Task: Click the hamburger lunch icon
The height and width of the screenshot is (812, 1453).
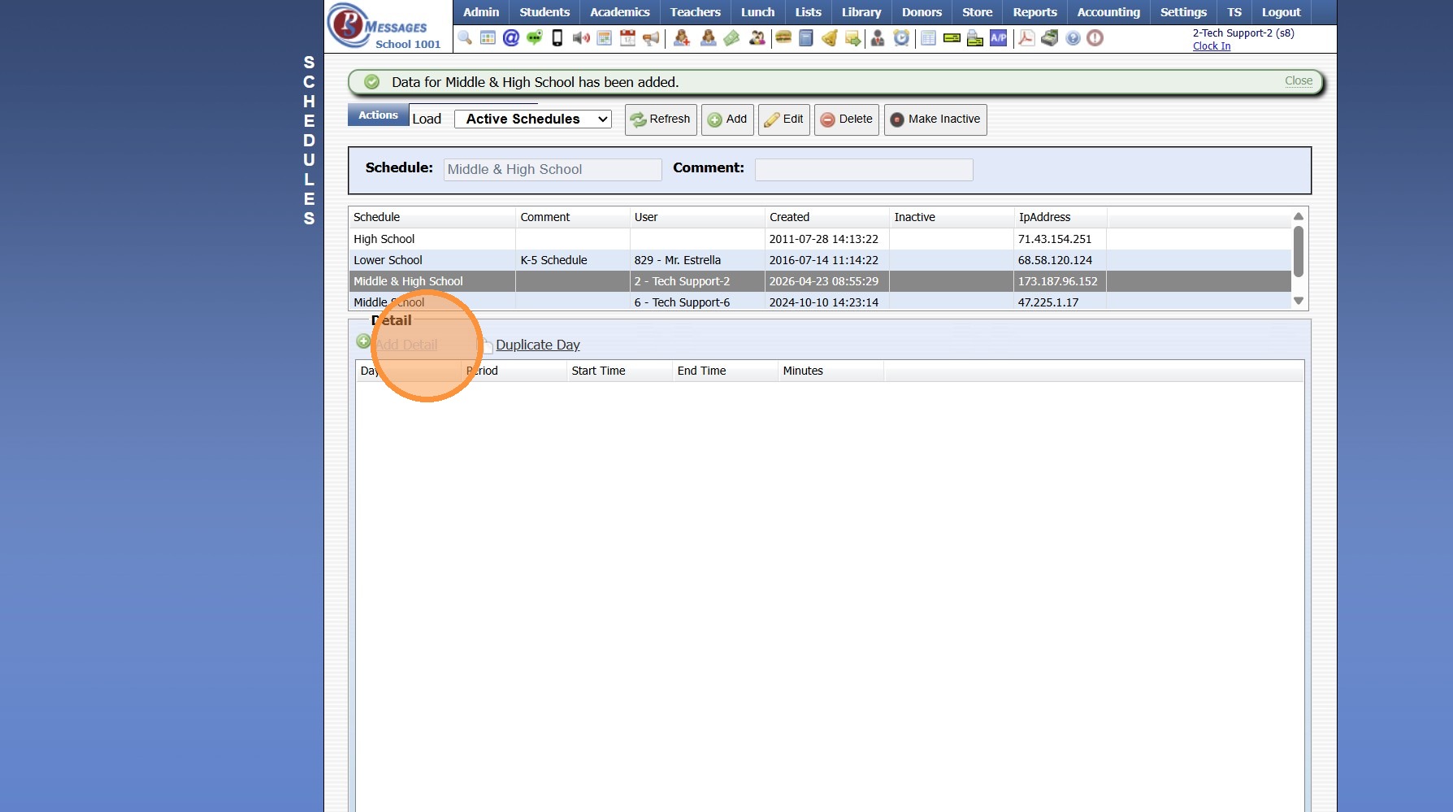Action: (x=783, y=38)
